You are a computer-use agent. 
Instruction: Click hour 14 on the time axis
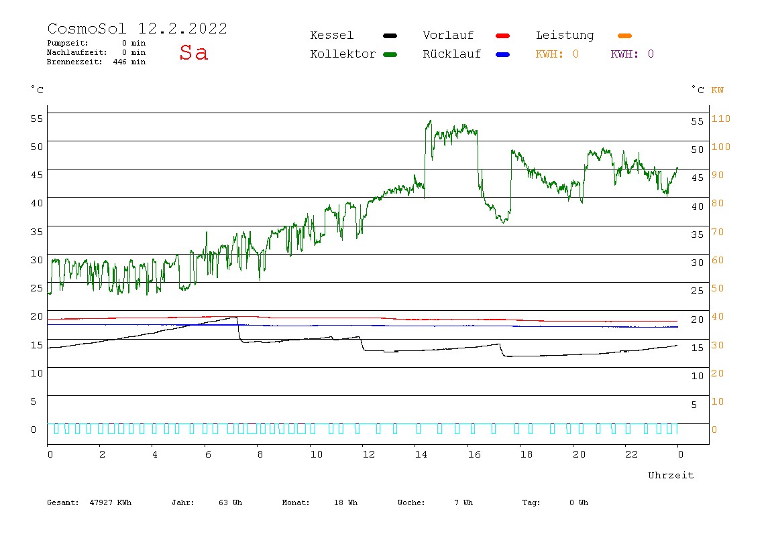[421, 455]
